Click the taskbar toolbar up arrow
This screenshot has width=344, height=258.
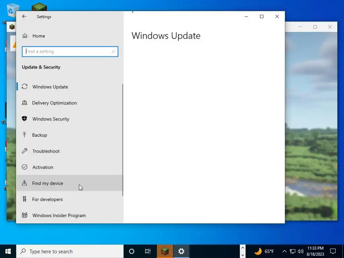click(243, 248)
